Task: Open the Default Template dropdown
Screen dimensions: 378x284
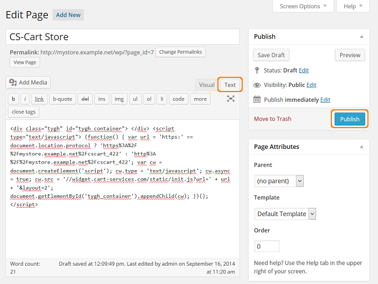Action: point(285,214)
